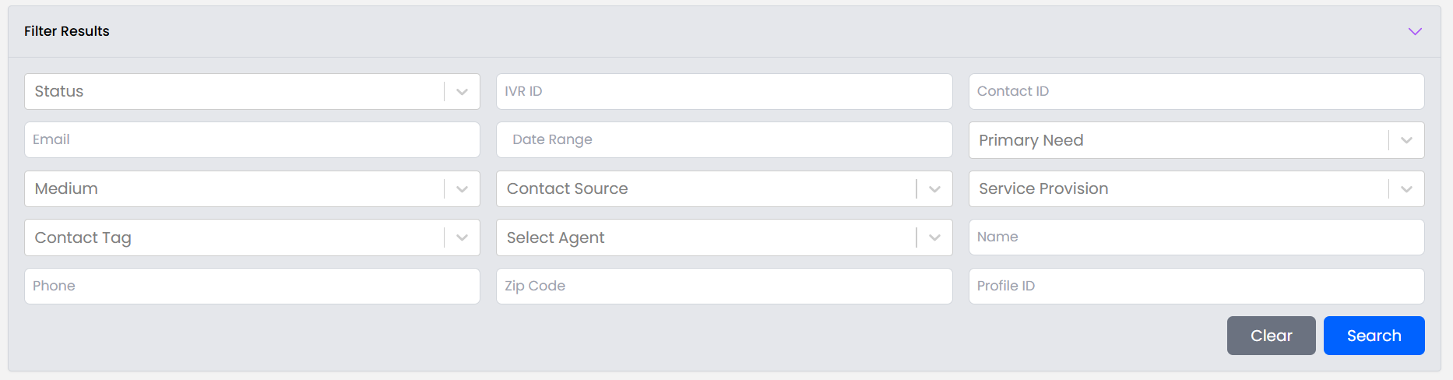Viewport: 1453px width, 380px height.
Task: Select the Profile ID field
Action: (x=1195, y=287)
